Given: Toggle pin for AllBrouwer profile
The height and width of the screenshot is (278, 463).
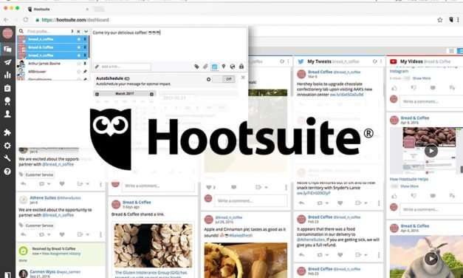Looking at the screenshot, I should [85, 71].
